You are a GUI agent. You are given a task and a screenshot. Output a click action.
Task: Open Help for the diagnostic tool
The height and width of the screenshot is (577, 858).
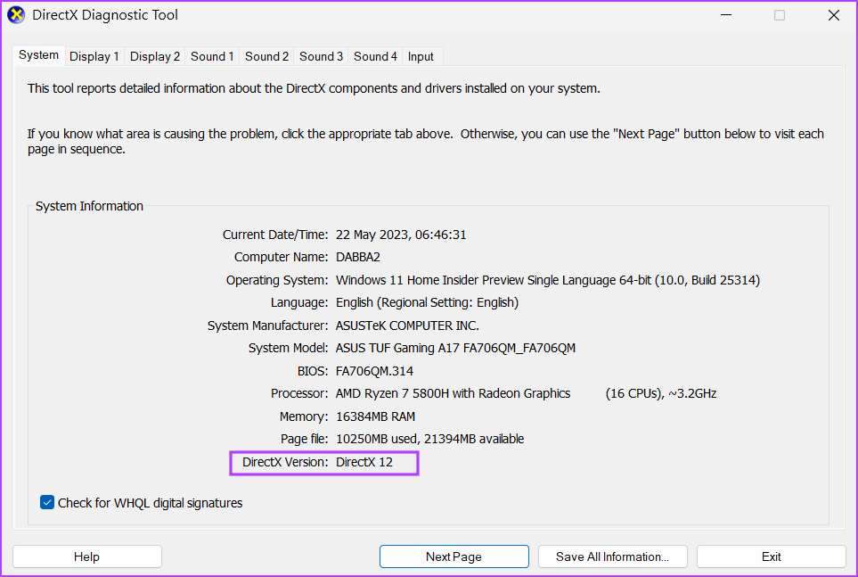[x=86, y=556]
